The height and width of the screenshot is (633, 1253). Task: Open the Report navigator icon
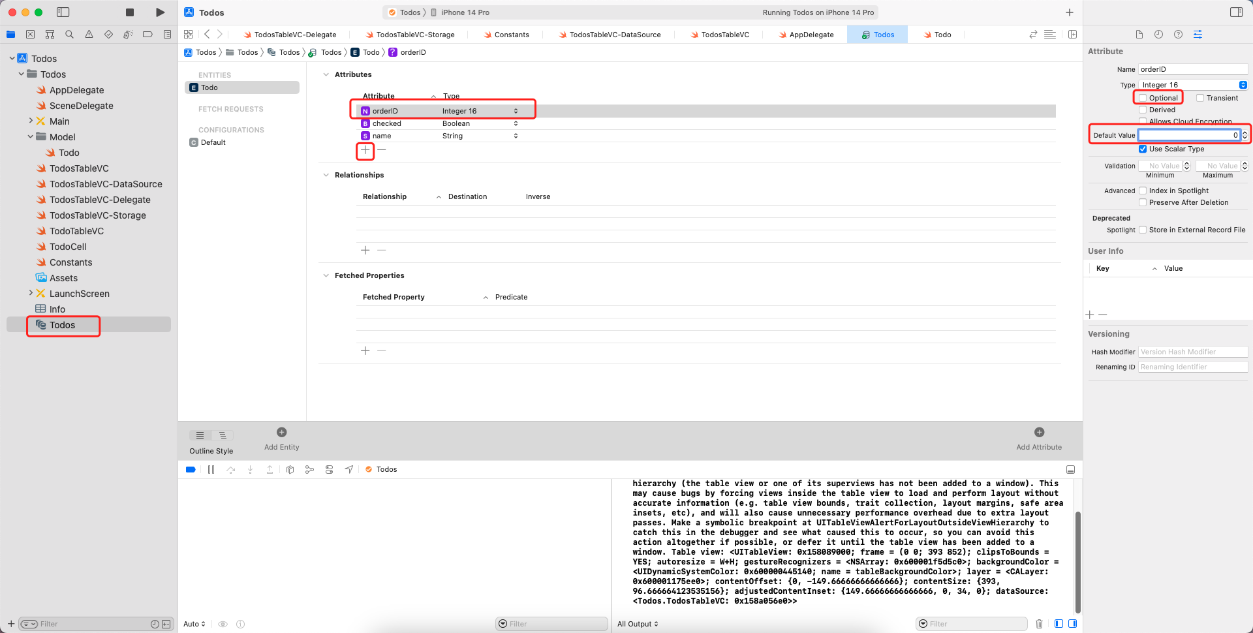tap(167, 35)
